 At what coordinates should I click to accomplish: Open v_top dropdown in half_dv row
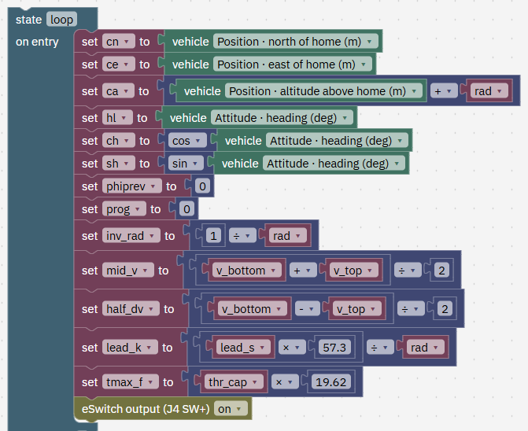click(x=357, y=309)
